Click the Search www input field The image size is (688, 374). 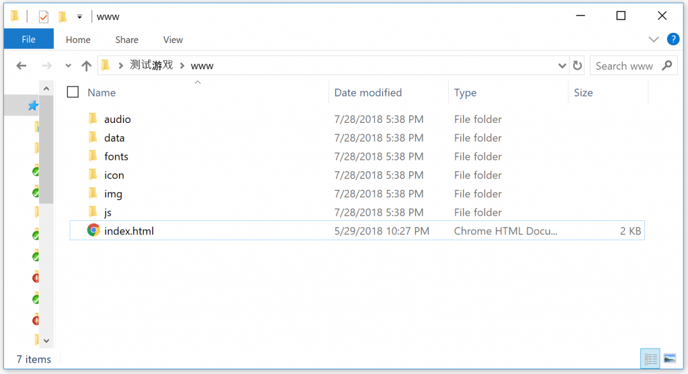click(624, 66)
